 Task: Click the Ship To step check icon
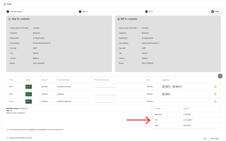[80, 12]
